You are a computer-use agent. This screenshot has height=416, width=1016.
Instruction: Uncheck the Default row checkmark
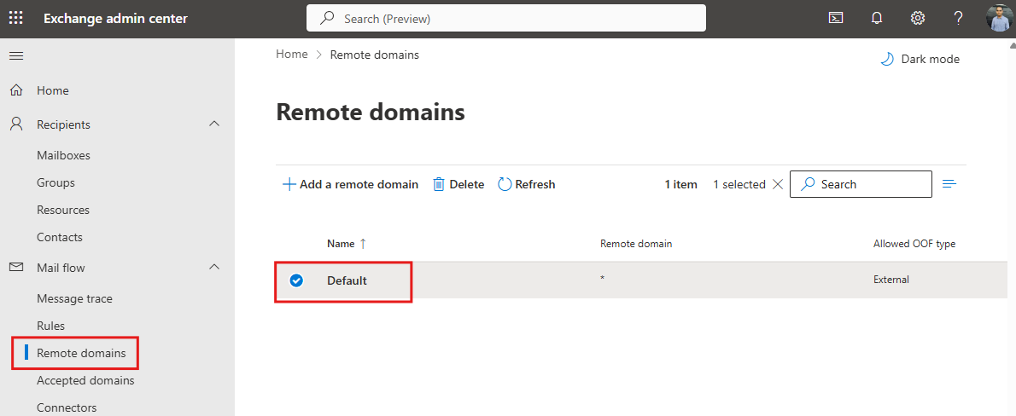[296, 280]
